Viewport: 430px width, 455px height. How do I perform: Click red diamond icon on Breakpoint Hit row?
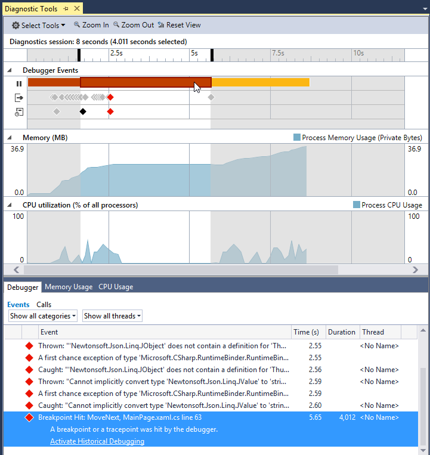(29, 417)
